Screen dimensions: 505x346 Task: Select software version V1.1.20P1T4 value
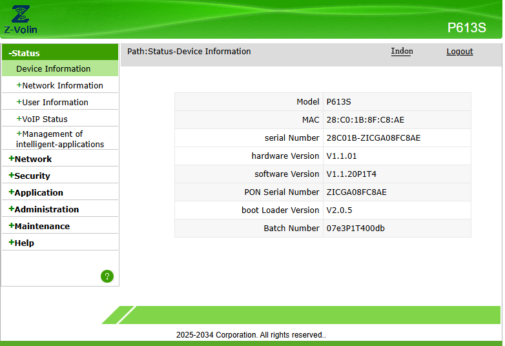(x=351, y=174)
